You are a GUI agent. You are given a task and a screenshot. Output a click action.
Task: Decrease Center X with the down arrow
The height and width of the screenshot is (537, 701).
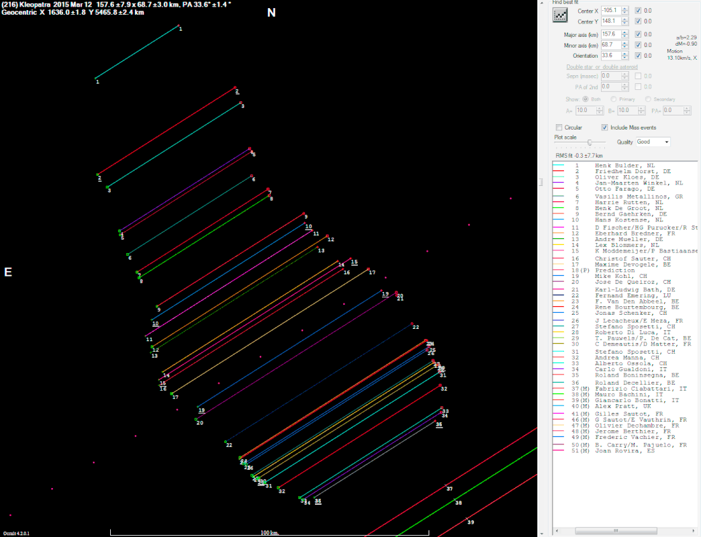point(625,13)
